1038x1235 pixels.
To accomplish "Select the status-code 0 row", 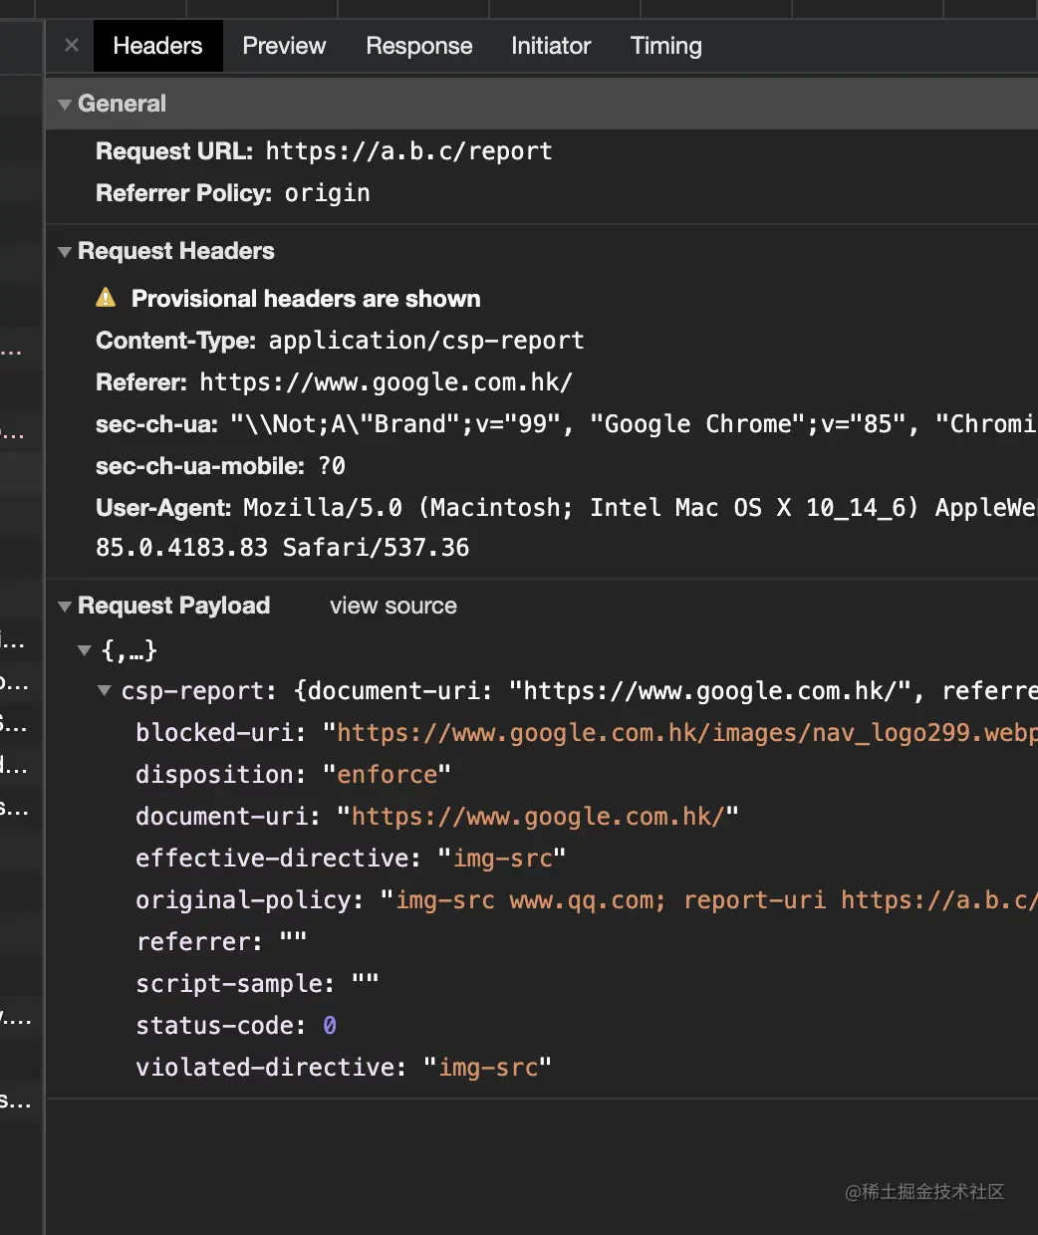I will 236,1026.
